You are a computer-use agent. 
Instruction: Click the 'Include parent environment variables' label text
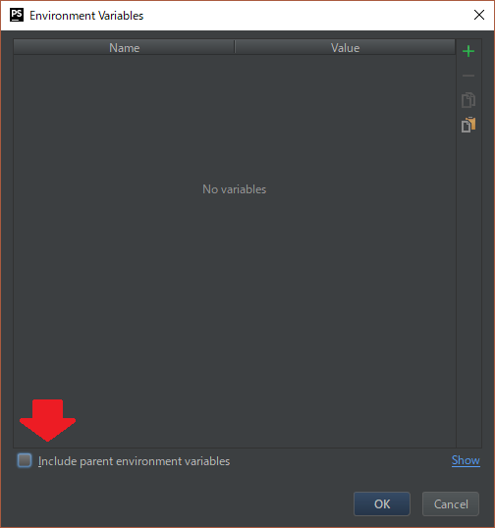click(x=134, y=461)
